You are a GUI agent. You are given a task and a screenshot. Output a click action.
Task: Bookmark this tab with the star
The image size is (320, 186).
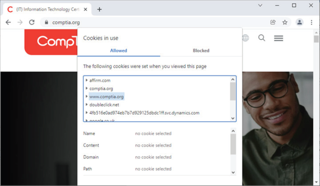point(285,22)
